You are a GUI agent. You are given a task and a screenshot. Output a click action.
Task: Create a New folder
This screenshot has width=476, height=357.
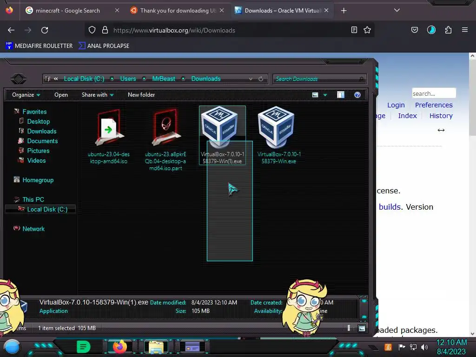[141, 95]
